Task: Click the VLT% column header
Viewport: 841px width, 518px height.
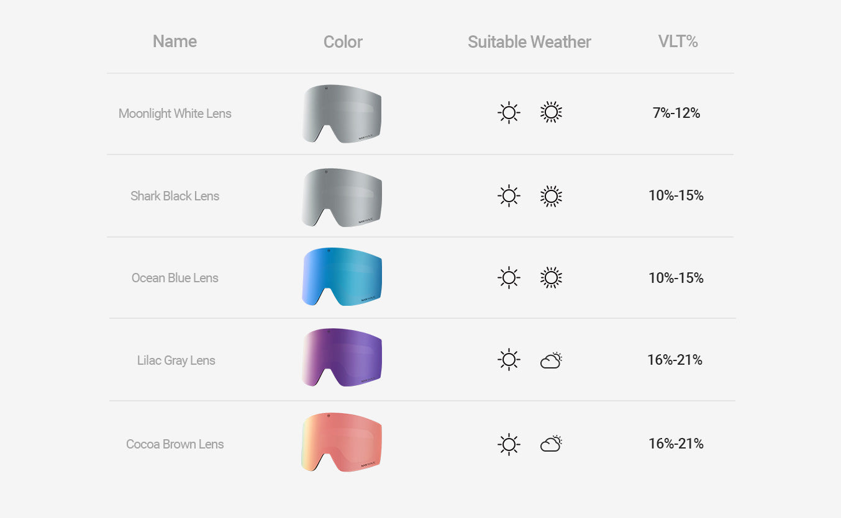Action: point(678,42)
